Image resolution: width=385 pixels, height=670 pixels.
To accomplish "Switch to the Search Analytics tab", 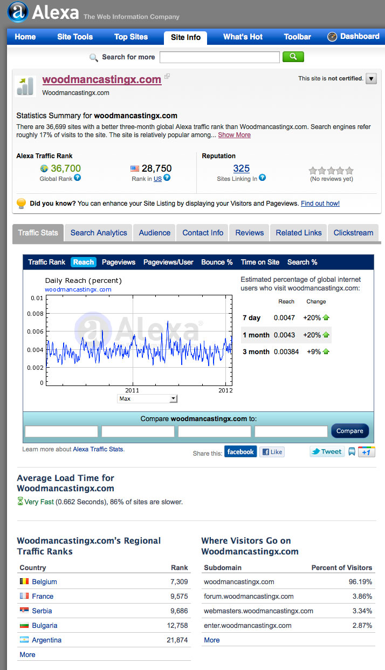I will pos(99,233).
